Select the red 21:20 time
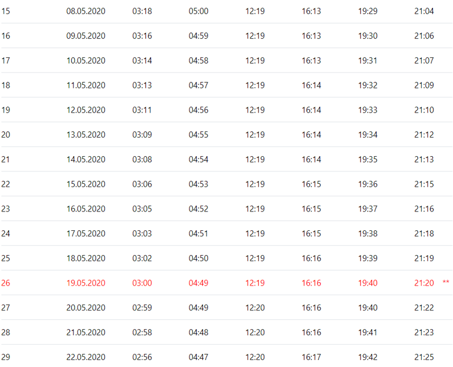453x367 pixels. tap(424, 283)
